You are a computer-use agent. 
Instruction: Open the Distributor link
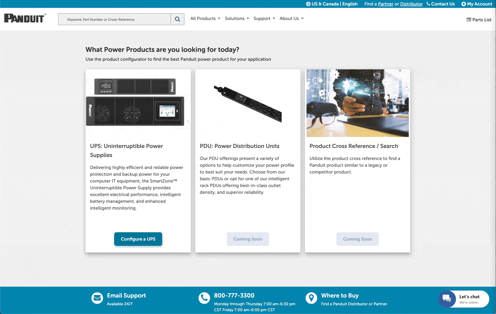pyautogui.click(x=411, y=4)
